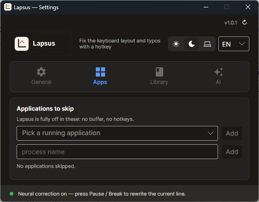The image size is (259, 202).
Task: Select the Apps tab
Action: [100, 77]
